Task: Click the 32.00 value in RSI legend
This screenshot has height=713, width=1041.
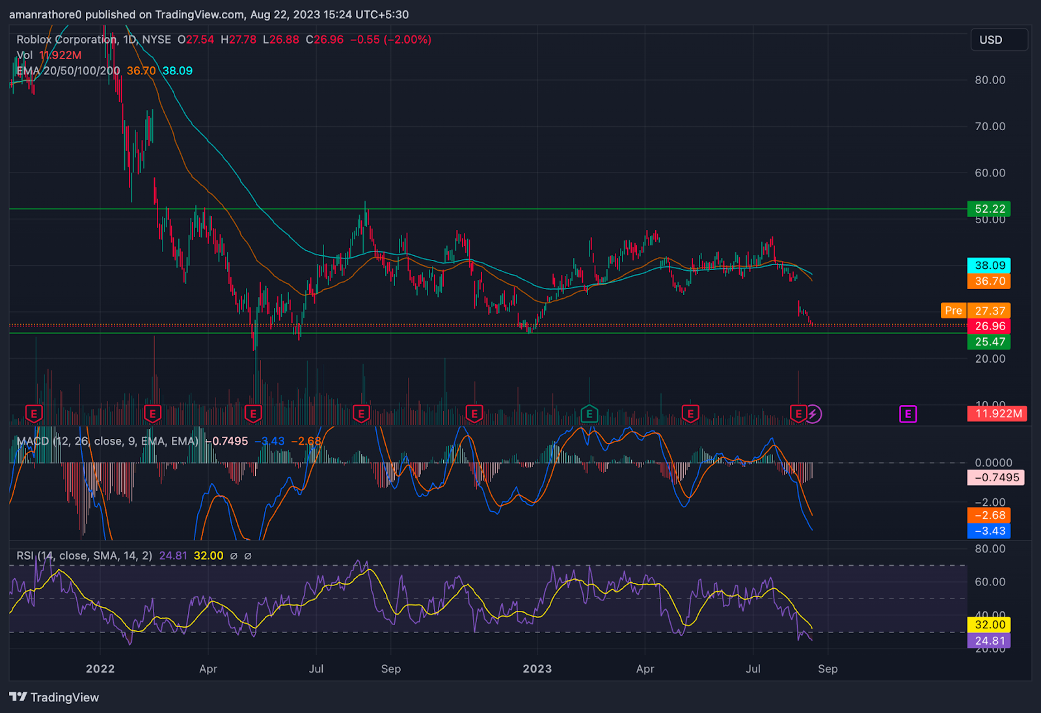Action: [x=208, y=555]
